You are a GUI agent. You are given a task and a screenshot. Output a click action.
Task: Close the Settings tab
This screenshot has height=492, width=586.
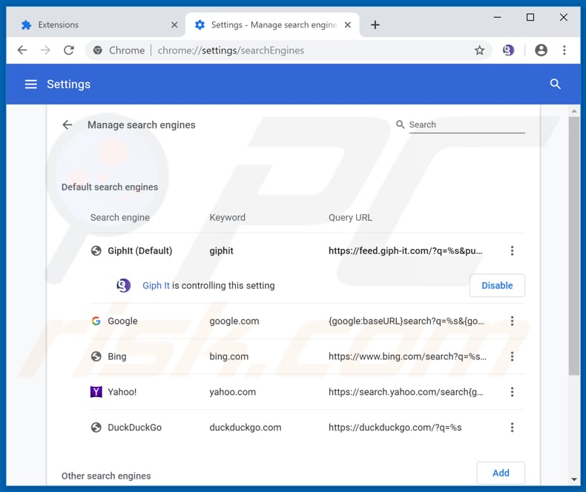348,25
